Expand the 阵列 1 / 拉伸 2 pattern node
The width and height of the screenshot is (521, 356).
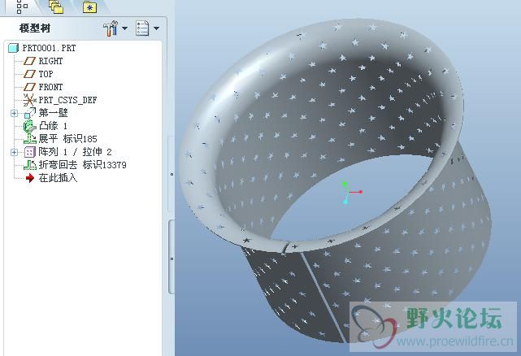[x=14, y=152]
